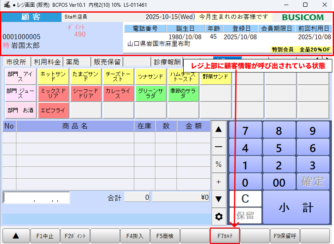This screenshot has width=334, height=244.
Task: Click the percent discount button
Action: point(219,164)
